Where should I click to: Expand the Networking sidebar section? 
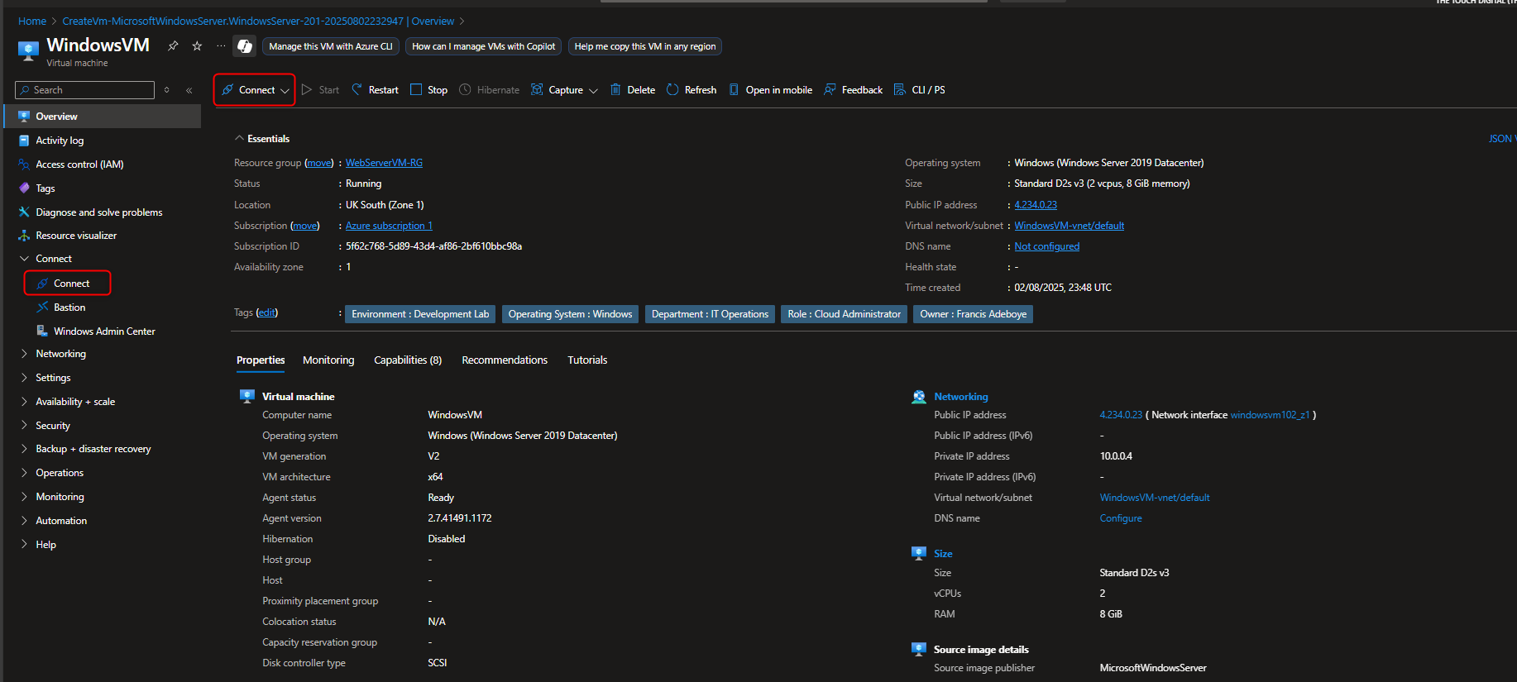coord(60,354)
